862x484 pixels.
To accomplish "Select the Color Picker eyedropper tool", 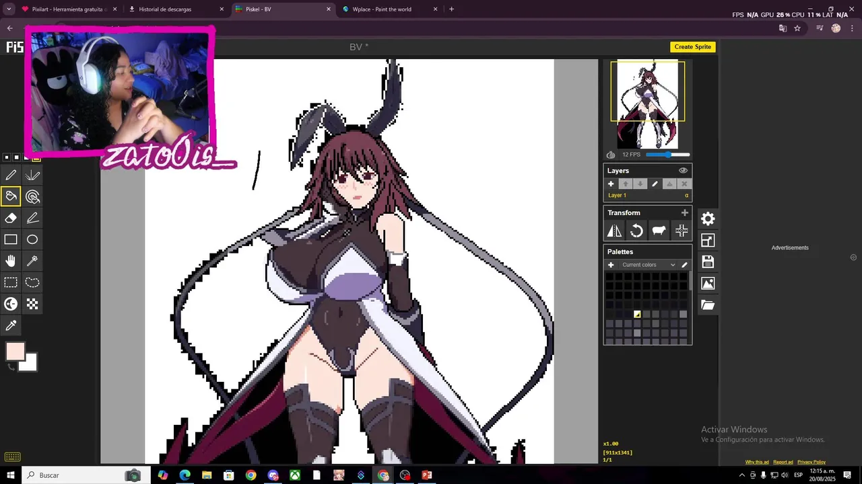I will [11, 326].
